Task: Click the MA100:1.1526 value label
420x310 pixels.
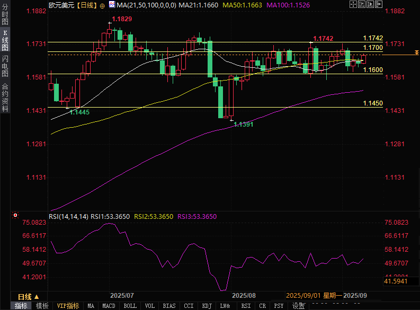Action: coord(288,5)
